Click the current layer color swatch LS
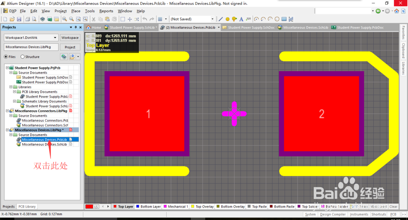Image resolution: width=408 pixels, height=220 pixels. coord(92,207)
